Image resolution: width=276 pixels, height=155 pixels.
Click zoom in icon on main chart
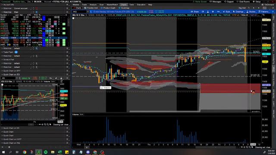tap(247, 147)
